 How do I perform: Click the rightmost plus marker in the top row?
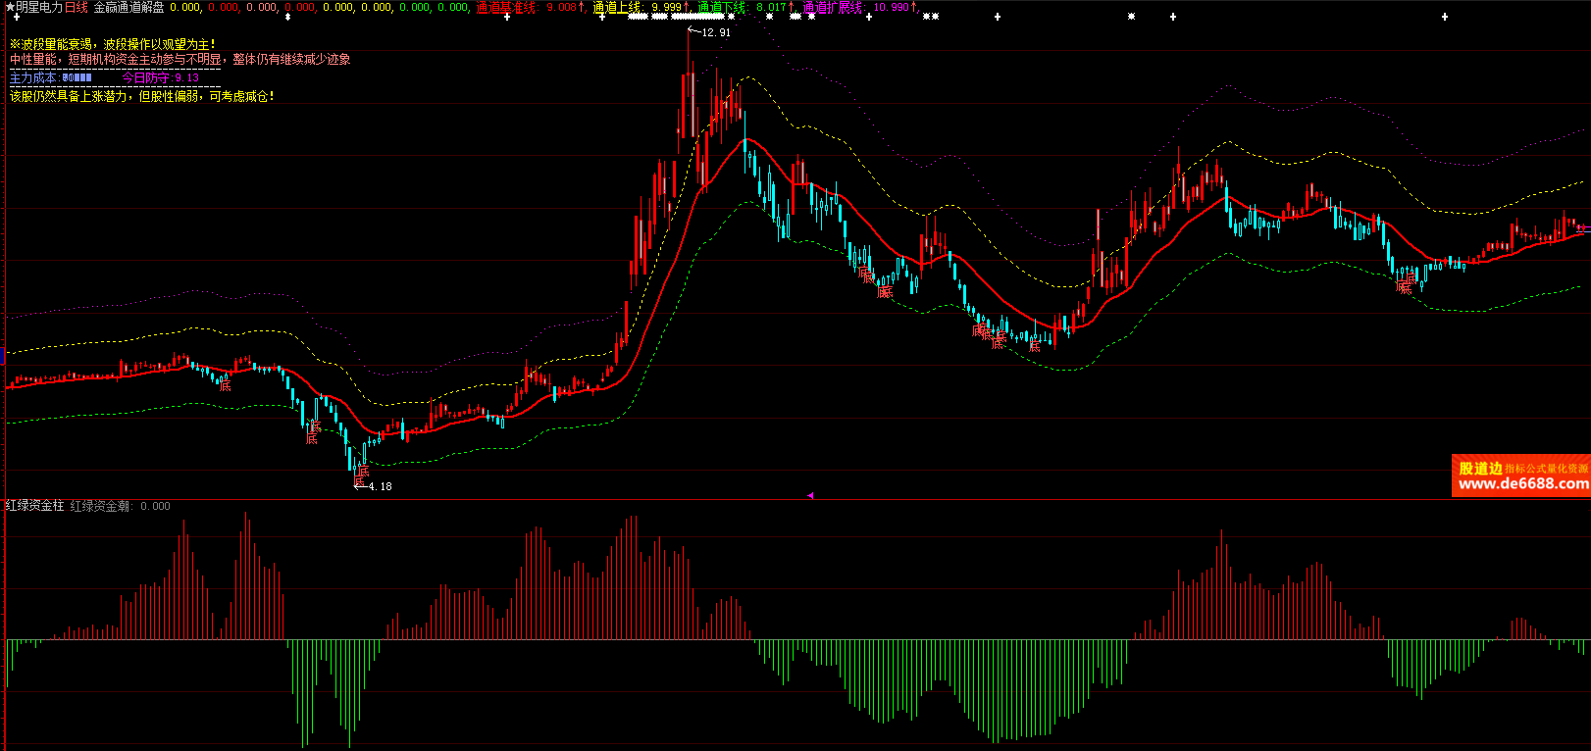(x=1444, y=17)
